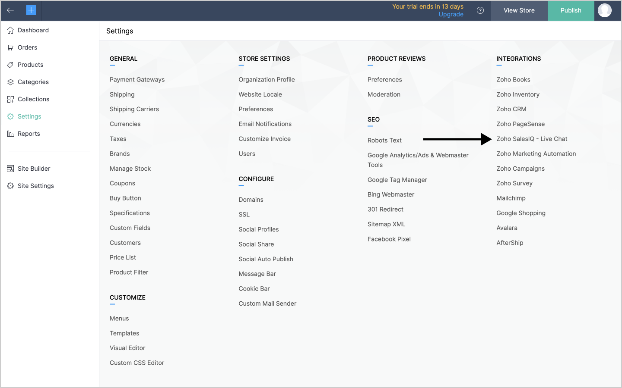Open Email Notifications settings
The width and height of the screenshot is (622, 388).
(265, 124)
